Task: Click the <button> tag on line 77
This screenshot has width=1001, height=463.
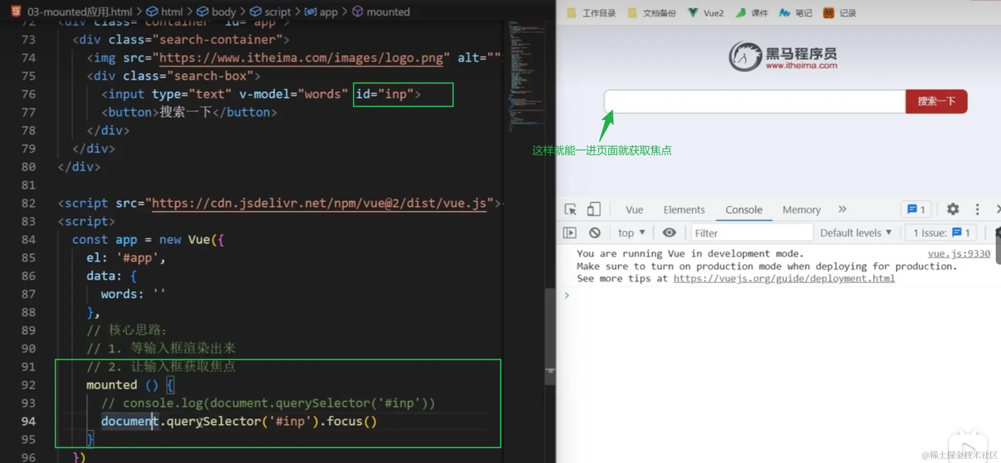Action: coord(130,112)
